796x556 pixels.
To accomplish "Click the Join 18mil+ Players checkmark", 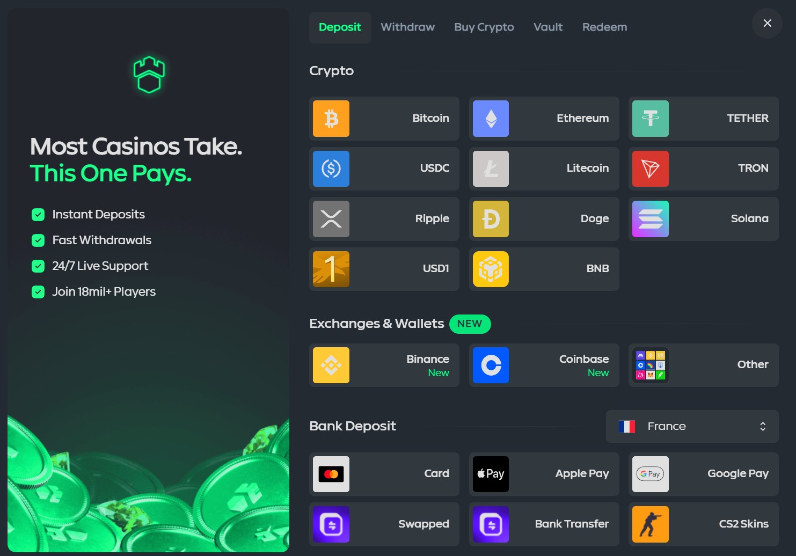I will tap(38, 292).
